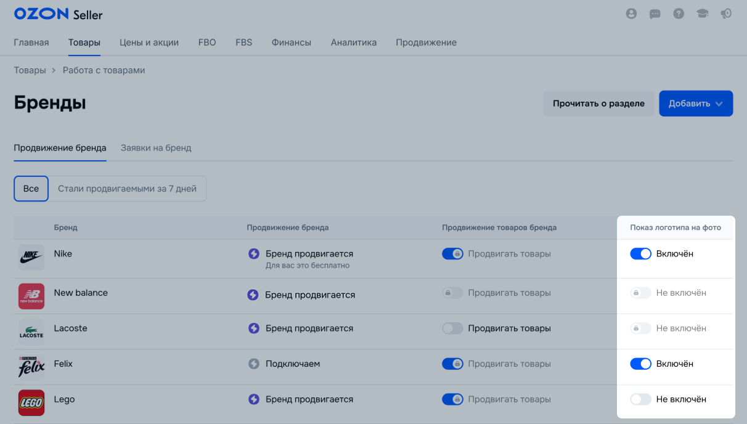The height and width of the screenshot is (424, 747).
Task: Click the lightning icon in Nike row
Action: point(253,254)
